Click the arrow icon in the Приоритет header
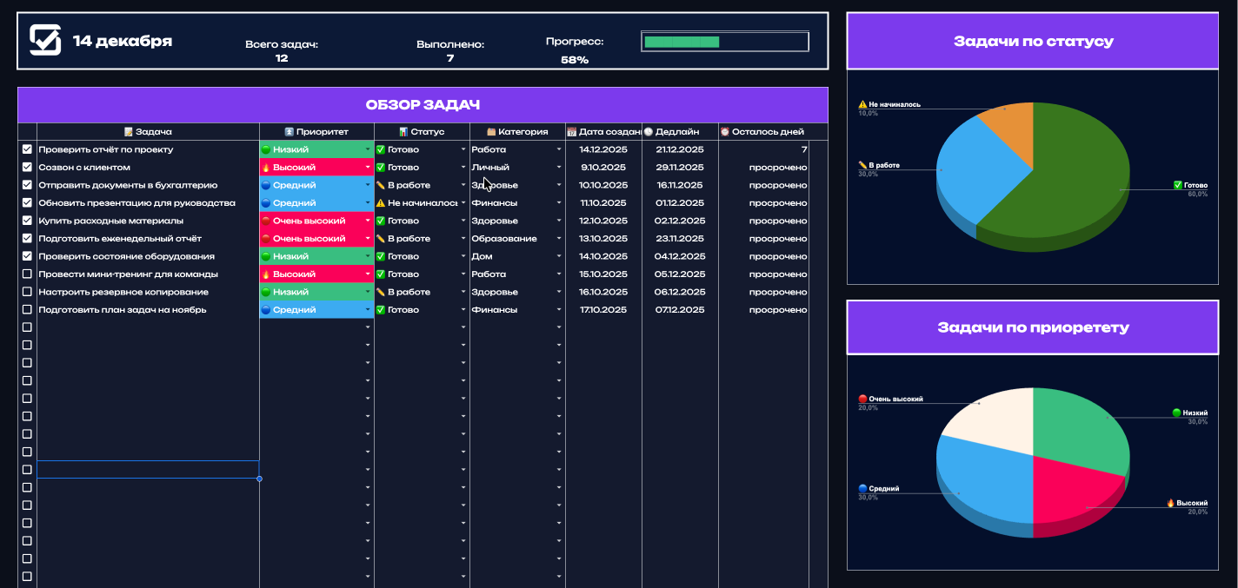 290,132
